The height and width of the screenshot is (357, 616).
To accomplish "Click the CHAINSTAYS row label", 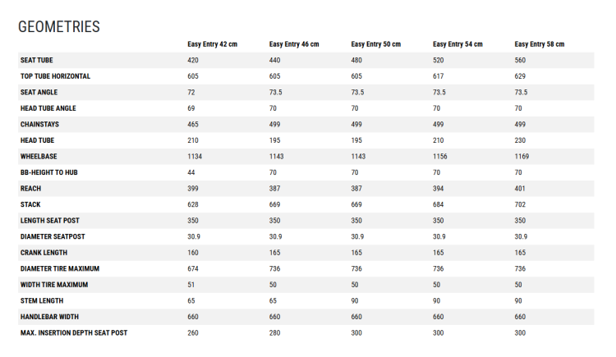I will 39,125.
